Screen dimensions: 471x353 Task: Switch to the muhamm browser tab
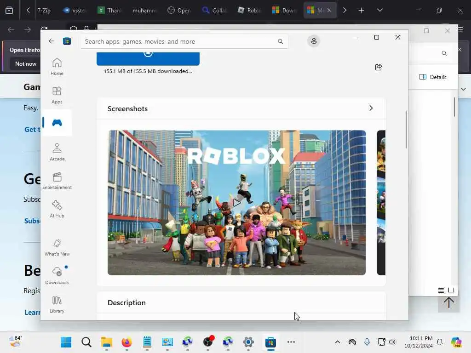[x=144, y=10]
